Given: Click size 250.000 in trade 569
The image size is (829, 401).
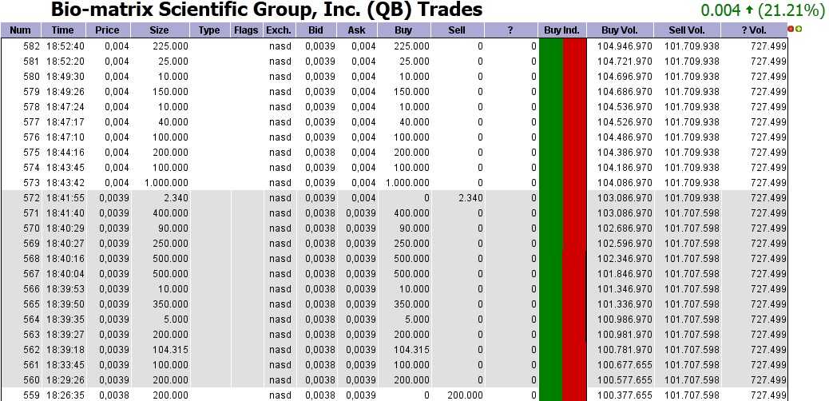Looking at the screenshot, I should (170, 244).
